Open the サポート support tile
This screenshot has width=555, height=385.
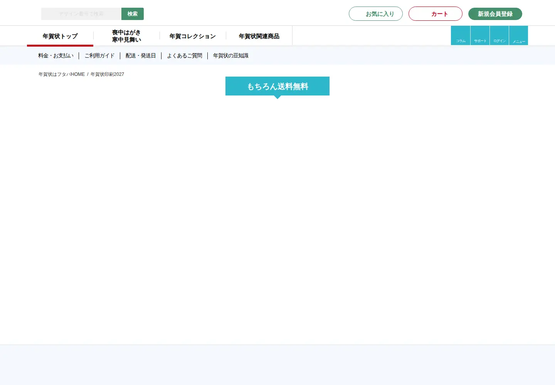(480, 35)
